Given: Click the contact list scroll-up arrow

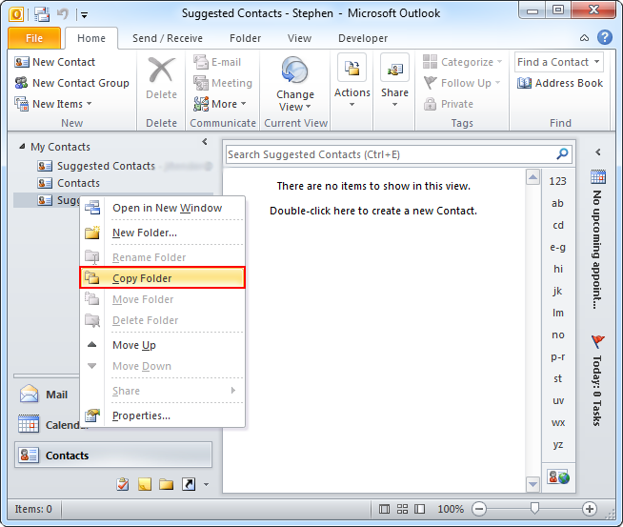Looking at the screenshot, I should (533, 177).
